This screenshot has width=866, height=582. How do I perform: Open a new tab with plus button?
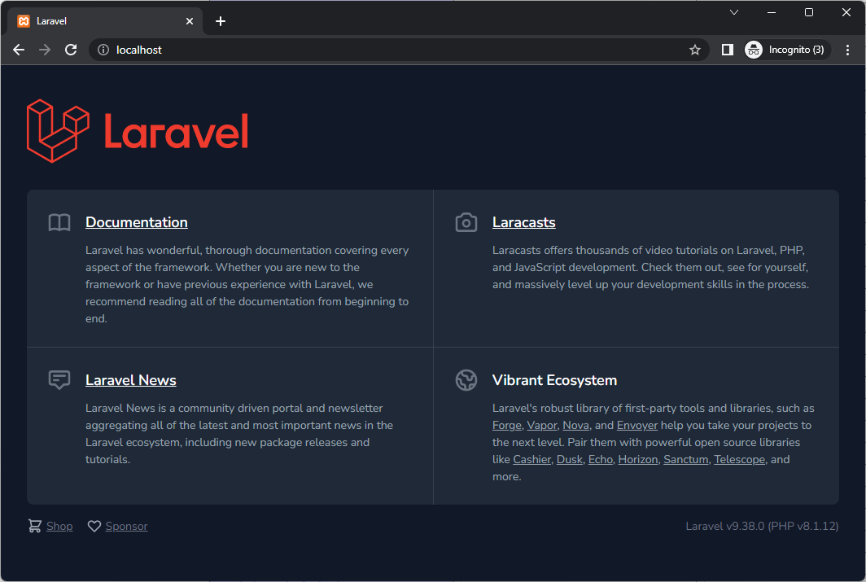point(221,21)
